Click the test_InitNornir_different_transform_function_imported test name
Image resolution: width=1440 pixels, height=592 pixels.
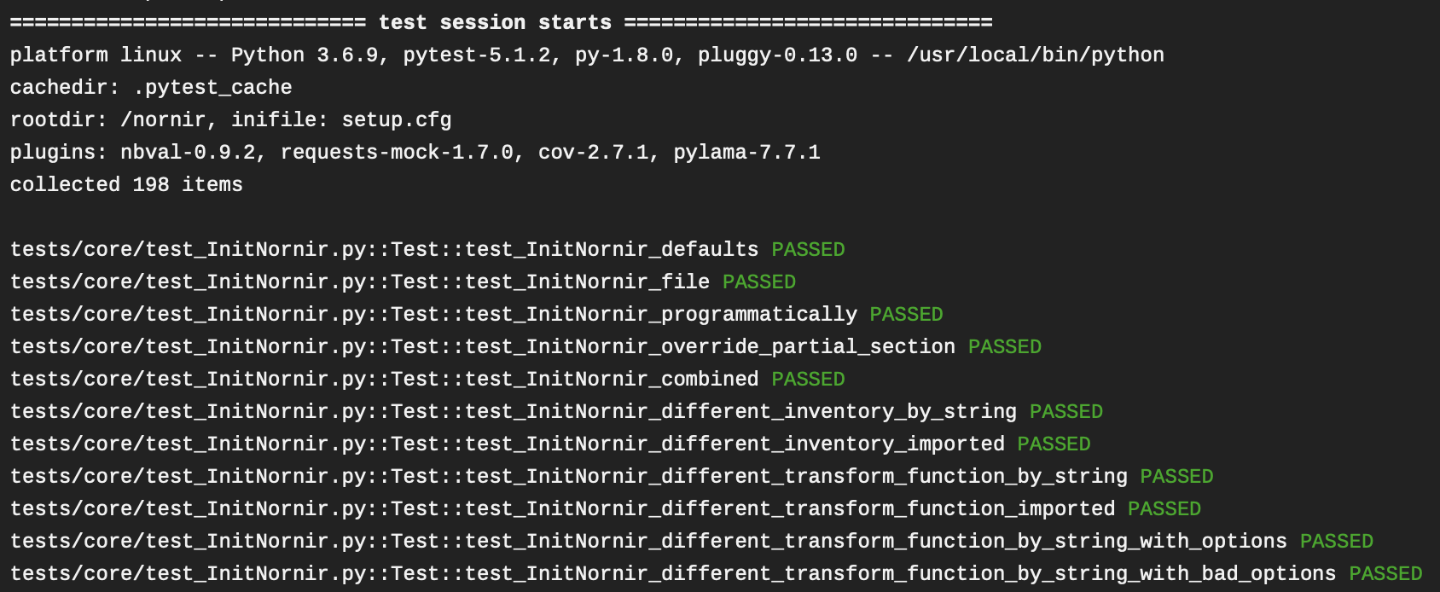coord(790,508)
